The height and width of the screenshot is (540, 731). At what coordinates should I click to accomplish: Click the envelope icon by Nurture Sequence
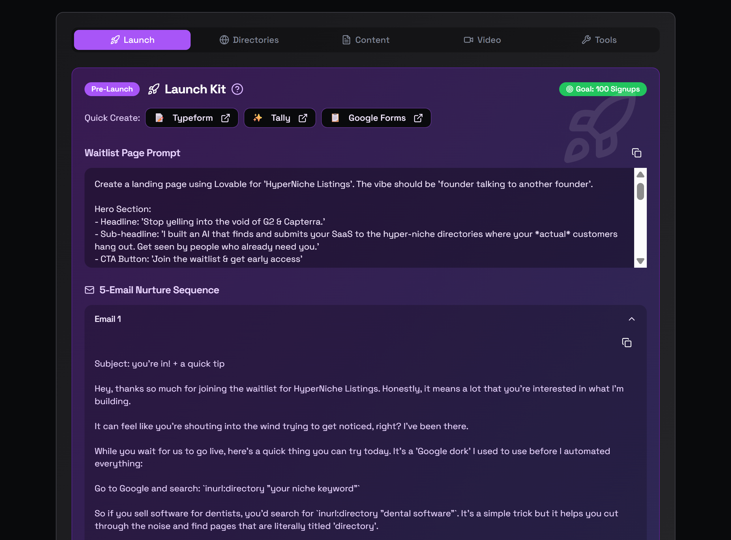point(89,290)
